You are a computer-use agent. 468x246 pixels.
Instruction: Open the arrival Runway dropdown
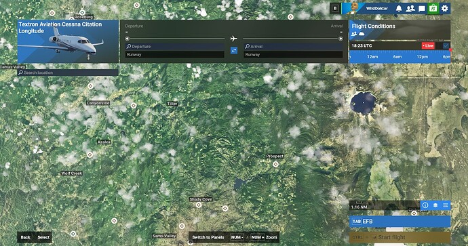coord(293,55)
